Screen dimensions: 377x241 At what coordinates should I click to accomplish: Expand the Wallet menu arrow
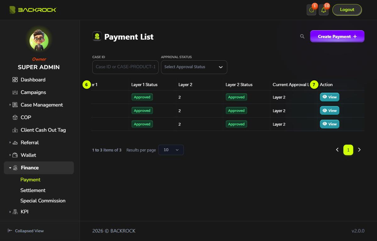[x=10, y=155]
